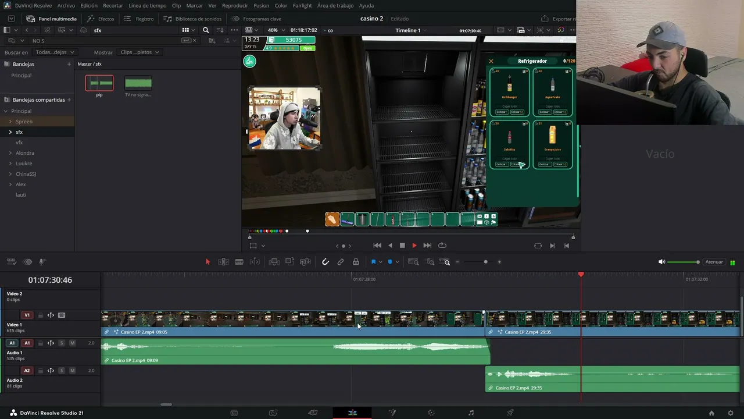Open the Biblioteca de sonidos panel
The width and height of the screenshot is (744, 419).
click(193, 19)
